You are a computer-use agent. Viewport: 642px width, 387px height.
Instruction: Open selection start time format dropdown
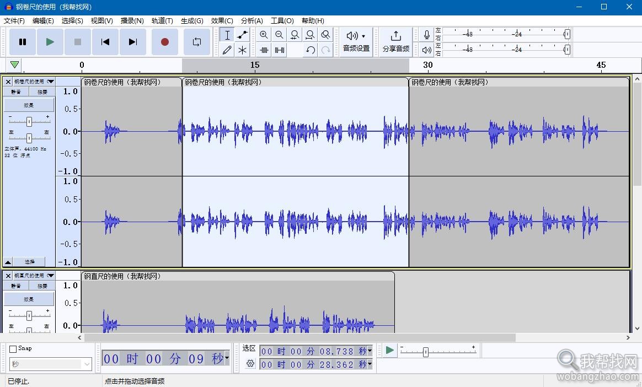pyautogui.click(x=370, y=351)
